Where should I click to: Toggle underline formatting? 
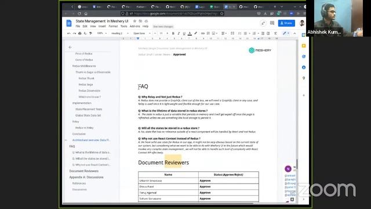(184, 34)
